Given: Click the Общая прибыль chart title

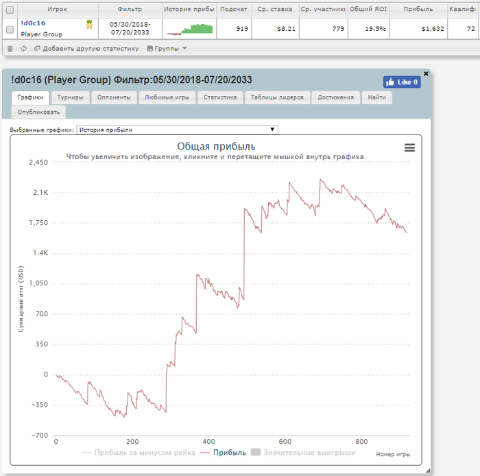Looking at the screenshot, I should pos(216,146).
